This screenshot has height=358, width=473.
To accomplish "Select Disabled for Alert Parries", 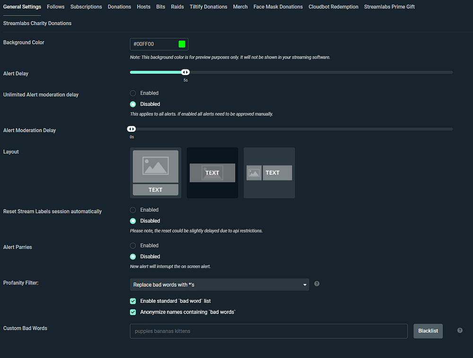I will click(x=133, y=256).
